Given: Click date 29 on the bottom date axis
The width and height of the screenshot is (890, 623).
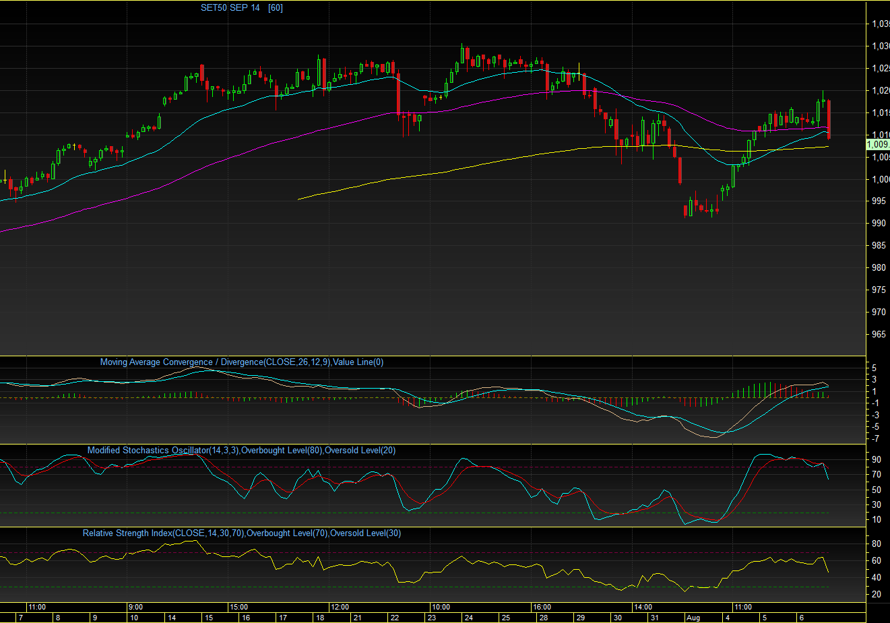Looking at the screenshot, I should coord(581,618).
